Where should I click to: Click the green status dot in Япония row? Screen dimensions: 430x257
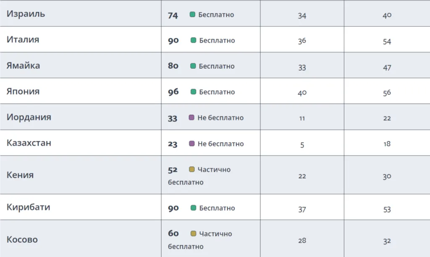[x=193, y=92]
